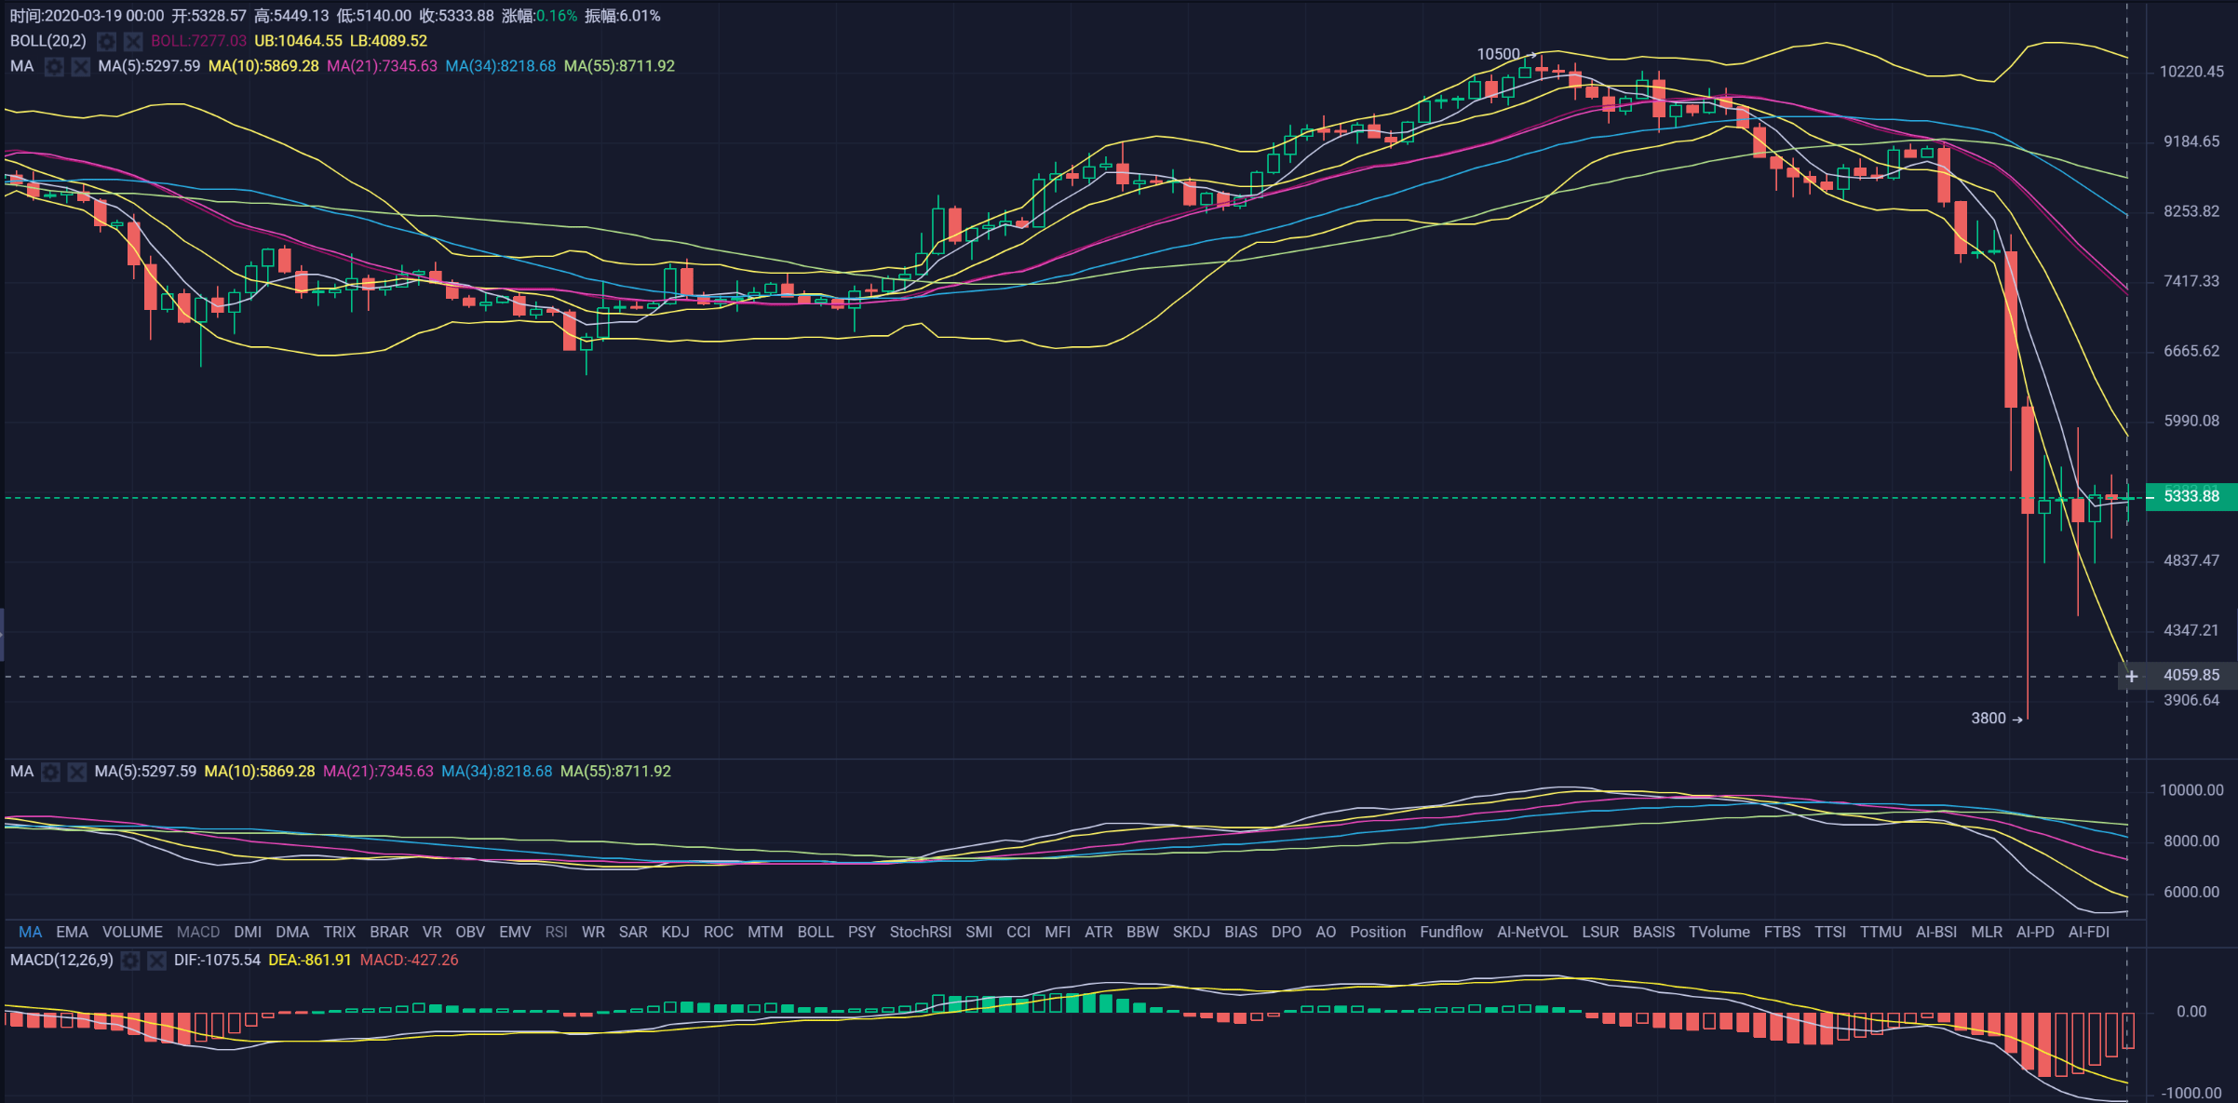Switch to the WR indicator
Screen dimensions: 2238x1103
593,932
